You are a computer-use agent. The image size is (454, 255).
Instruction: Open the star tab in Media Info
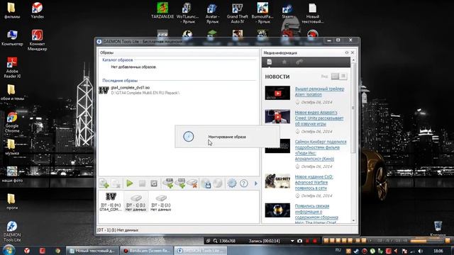(x=284, y=62)
